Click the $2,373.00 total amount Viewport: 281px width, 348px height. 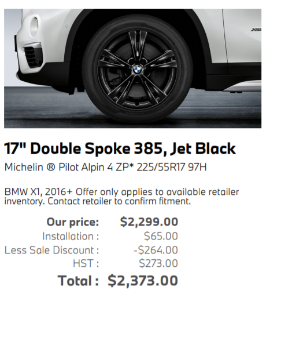tap(143, 281)
